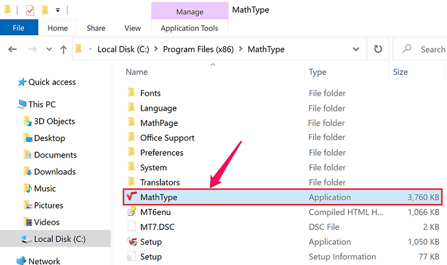The width and height of the screenshot is (447, 265).
Task: Click the "Setup Information" type cell
Action: (x=343, y=257)
